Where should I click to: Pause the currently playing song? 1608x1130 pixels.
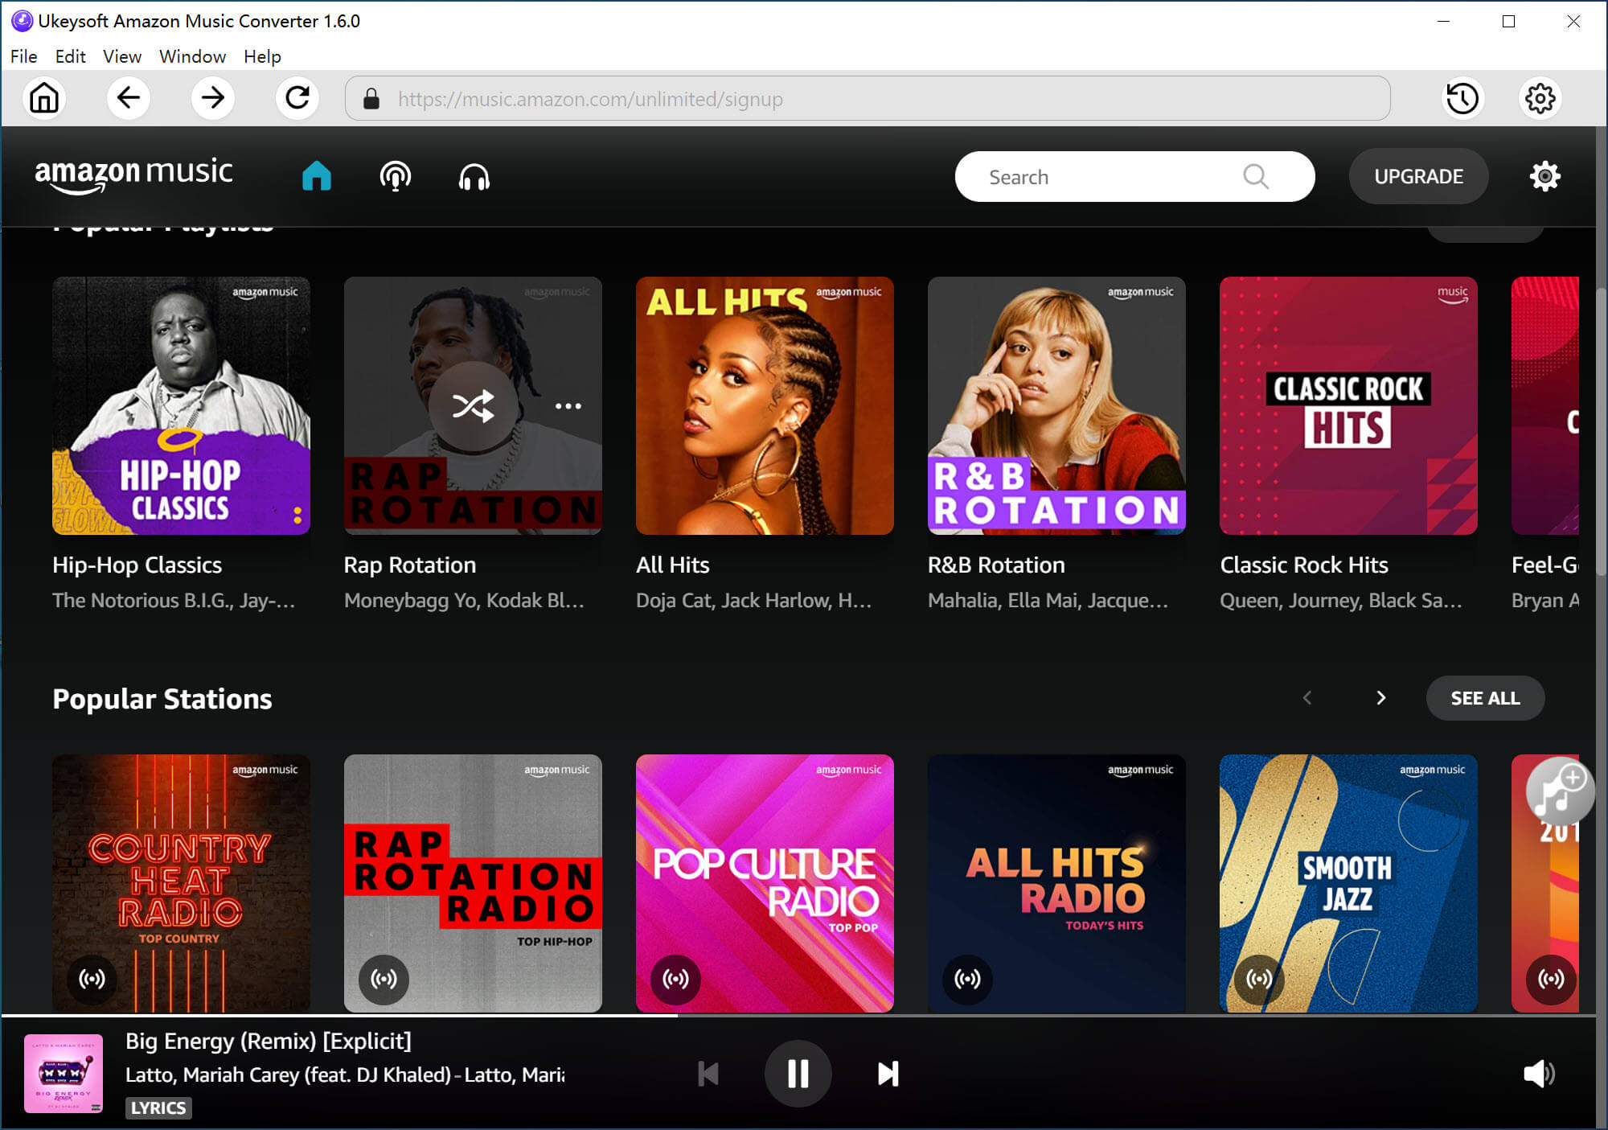click(x=798, y=1073)
